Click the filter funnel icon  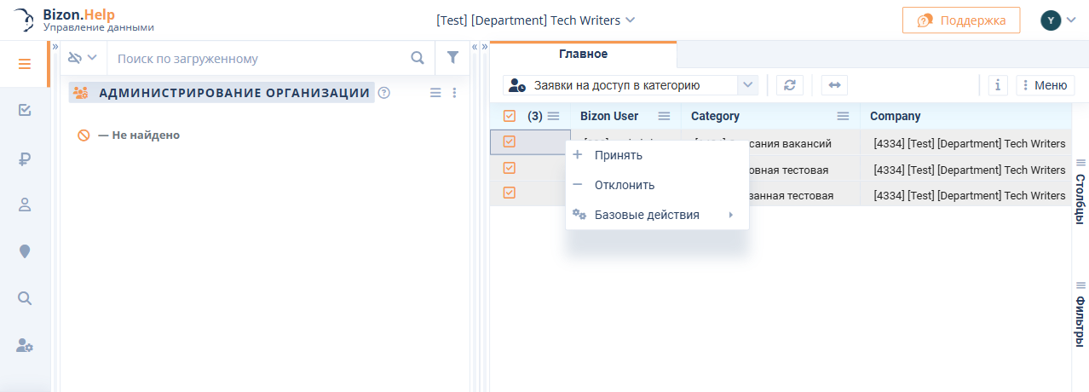[452, 58]
